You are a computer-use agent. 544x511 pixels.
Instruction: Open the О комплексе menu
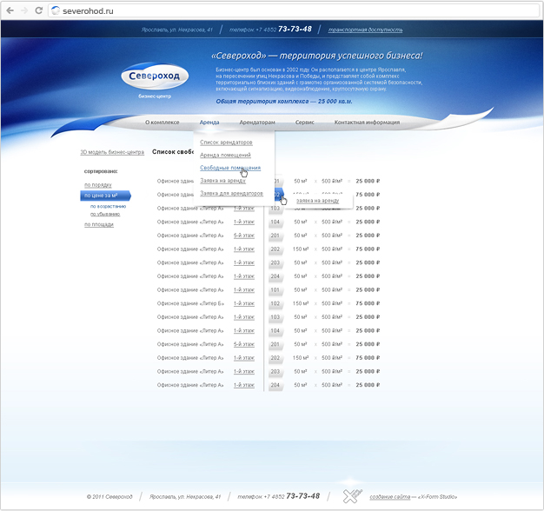click(x=162, y=123)
